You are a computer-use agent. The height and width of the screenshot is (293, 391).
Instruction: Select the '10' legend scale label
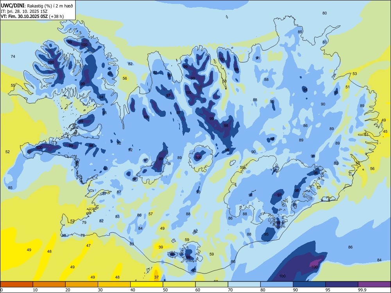35,290
